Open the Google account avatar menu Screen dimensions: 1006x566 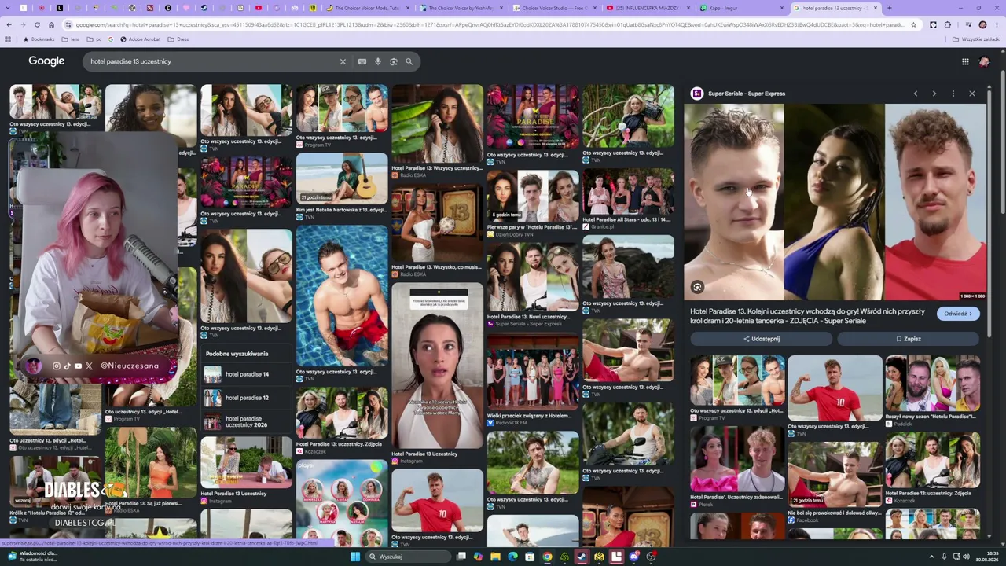(985, 61)
